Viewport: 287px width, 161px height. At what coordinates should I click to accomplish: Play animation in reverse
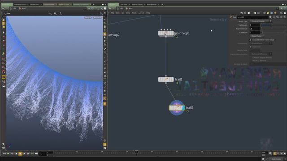[16, 154]
